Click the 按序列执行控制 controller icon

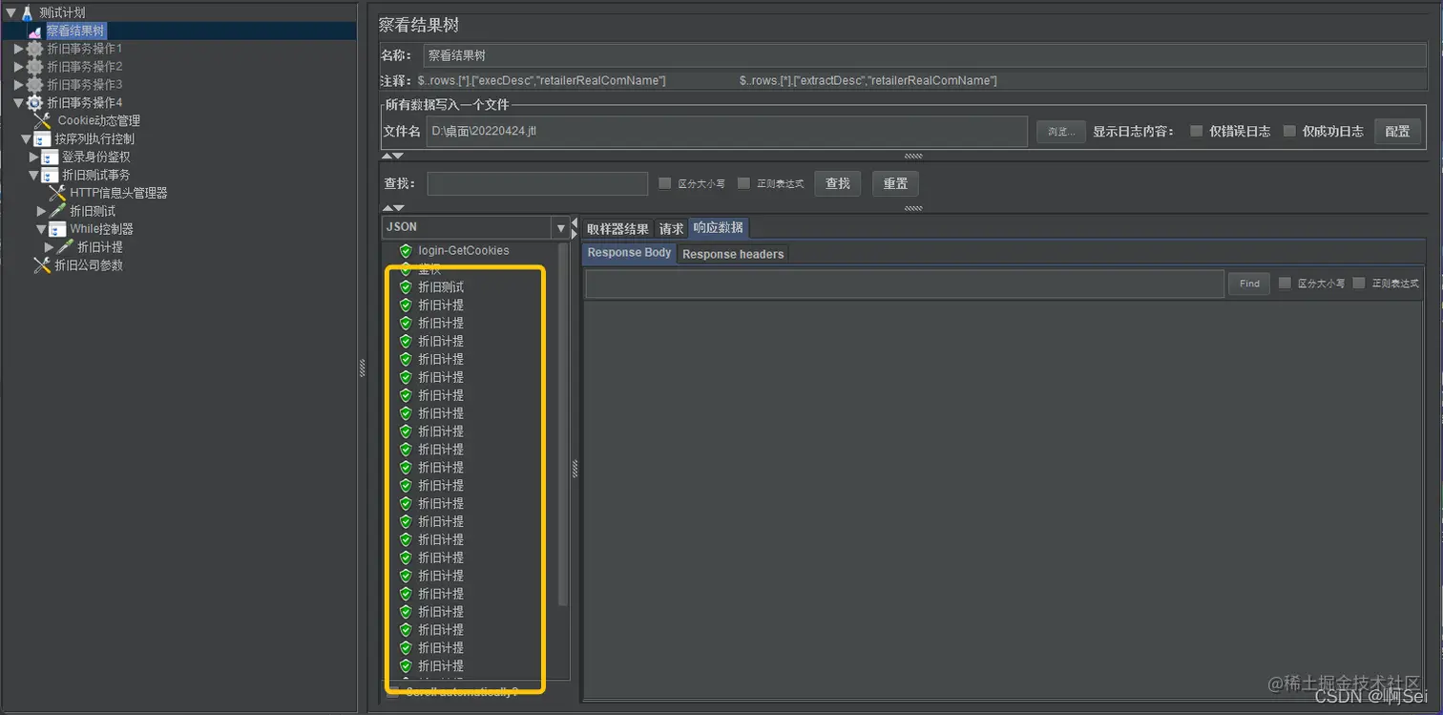(x=43, y=139)
